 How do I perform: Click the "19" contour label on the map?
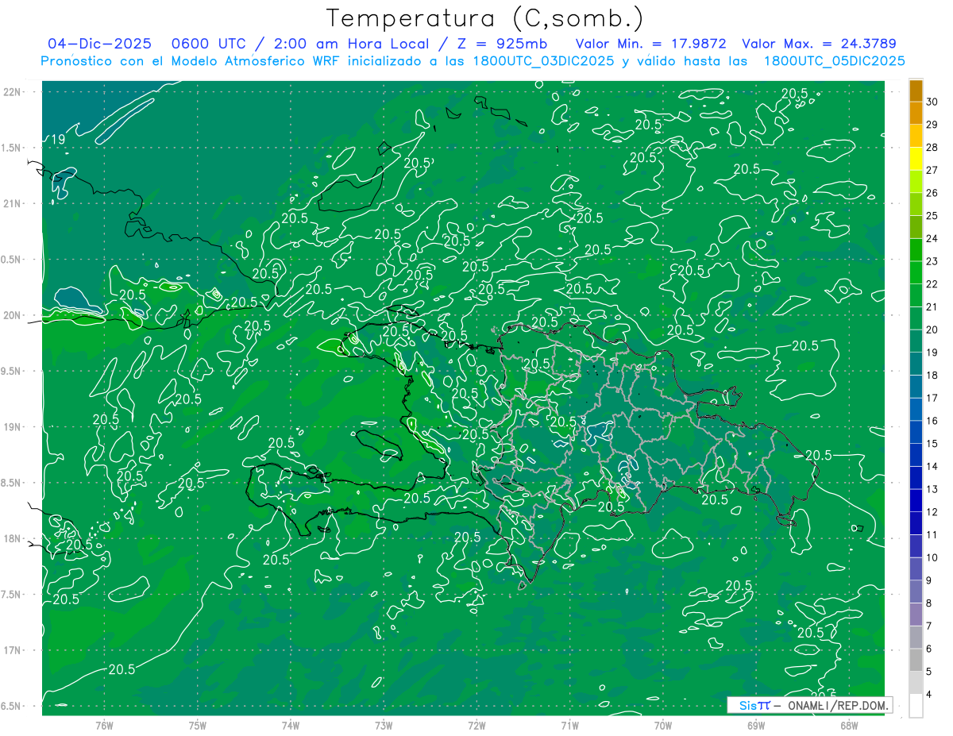(x=57, y=140)
